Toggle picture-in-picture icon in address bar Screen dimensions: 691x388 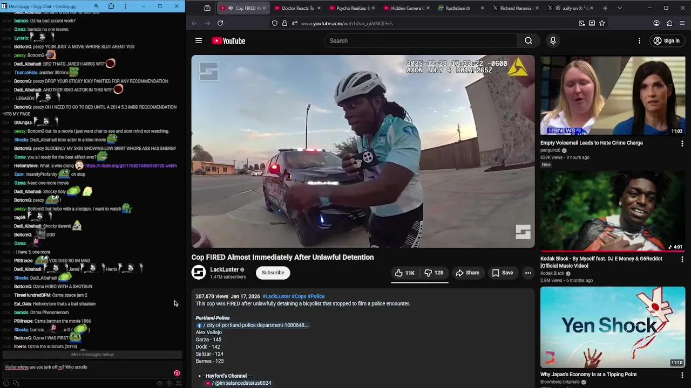pyautogui.click(x=581, y=23)
